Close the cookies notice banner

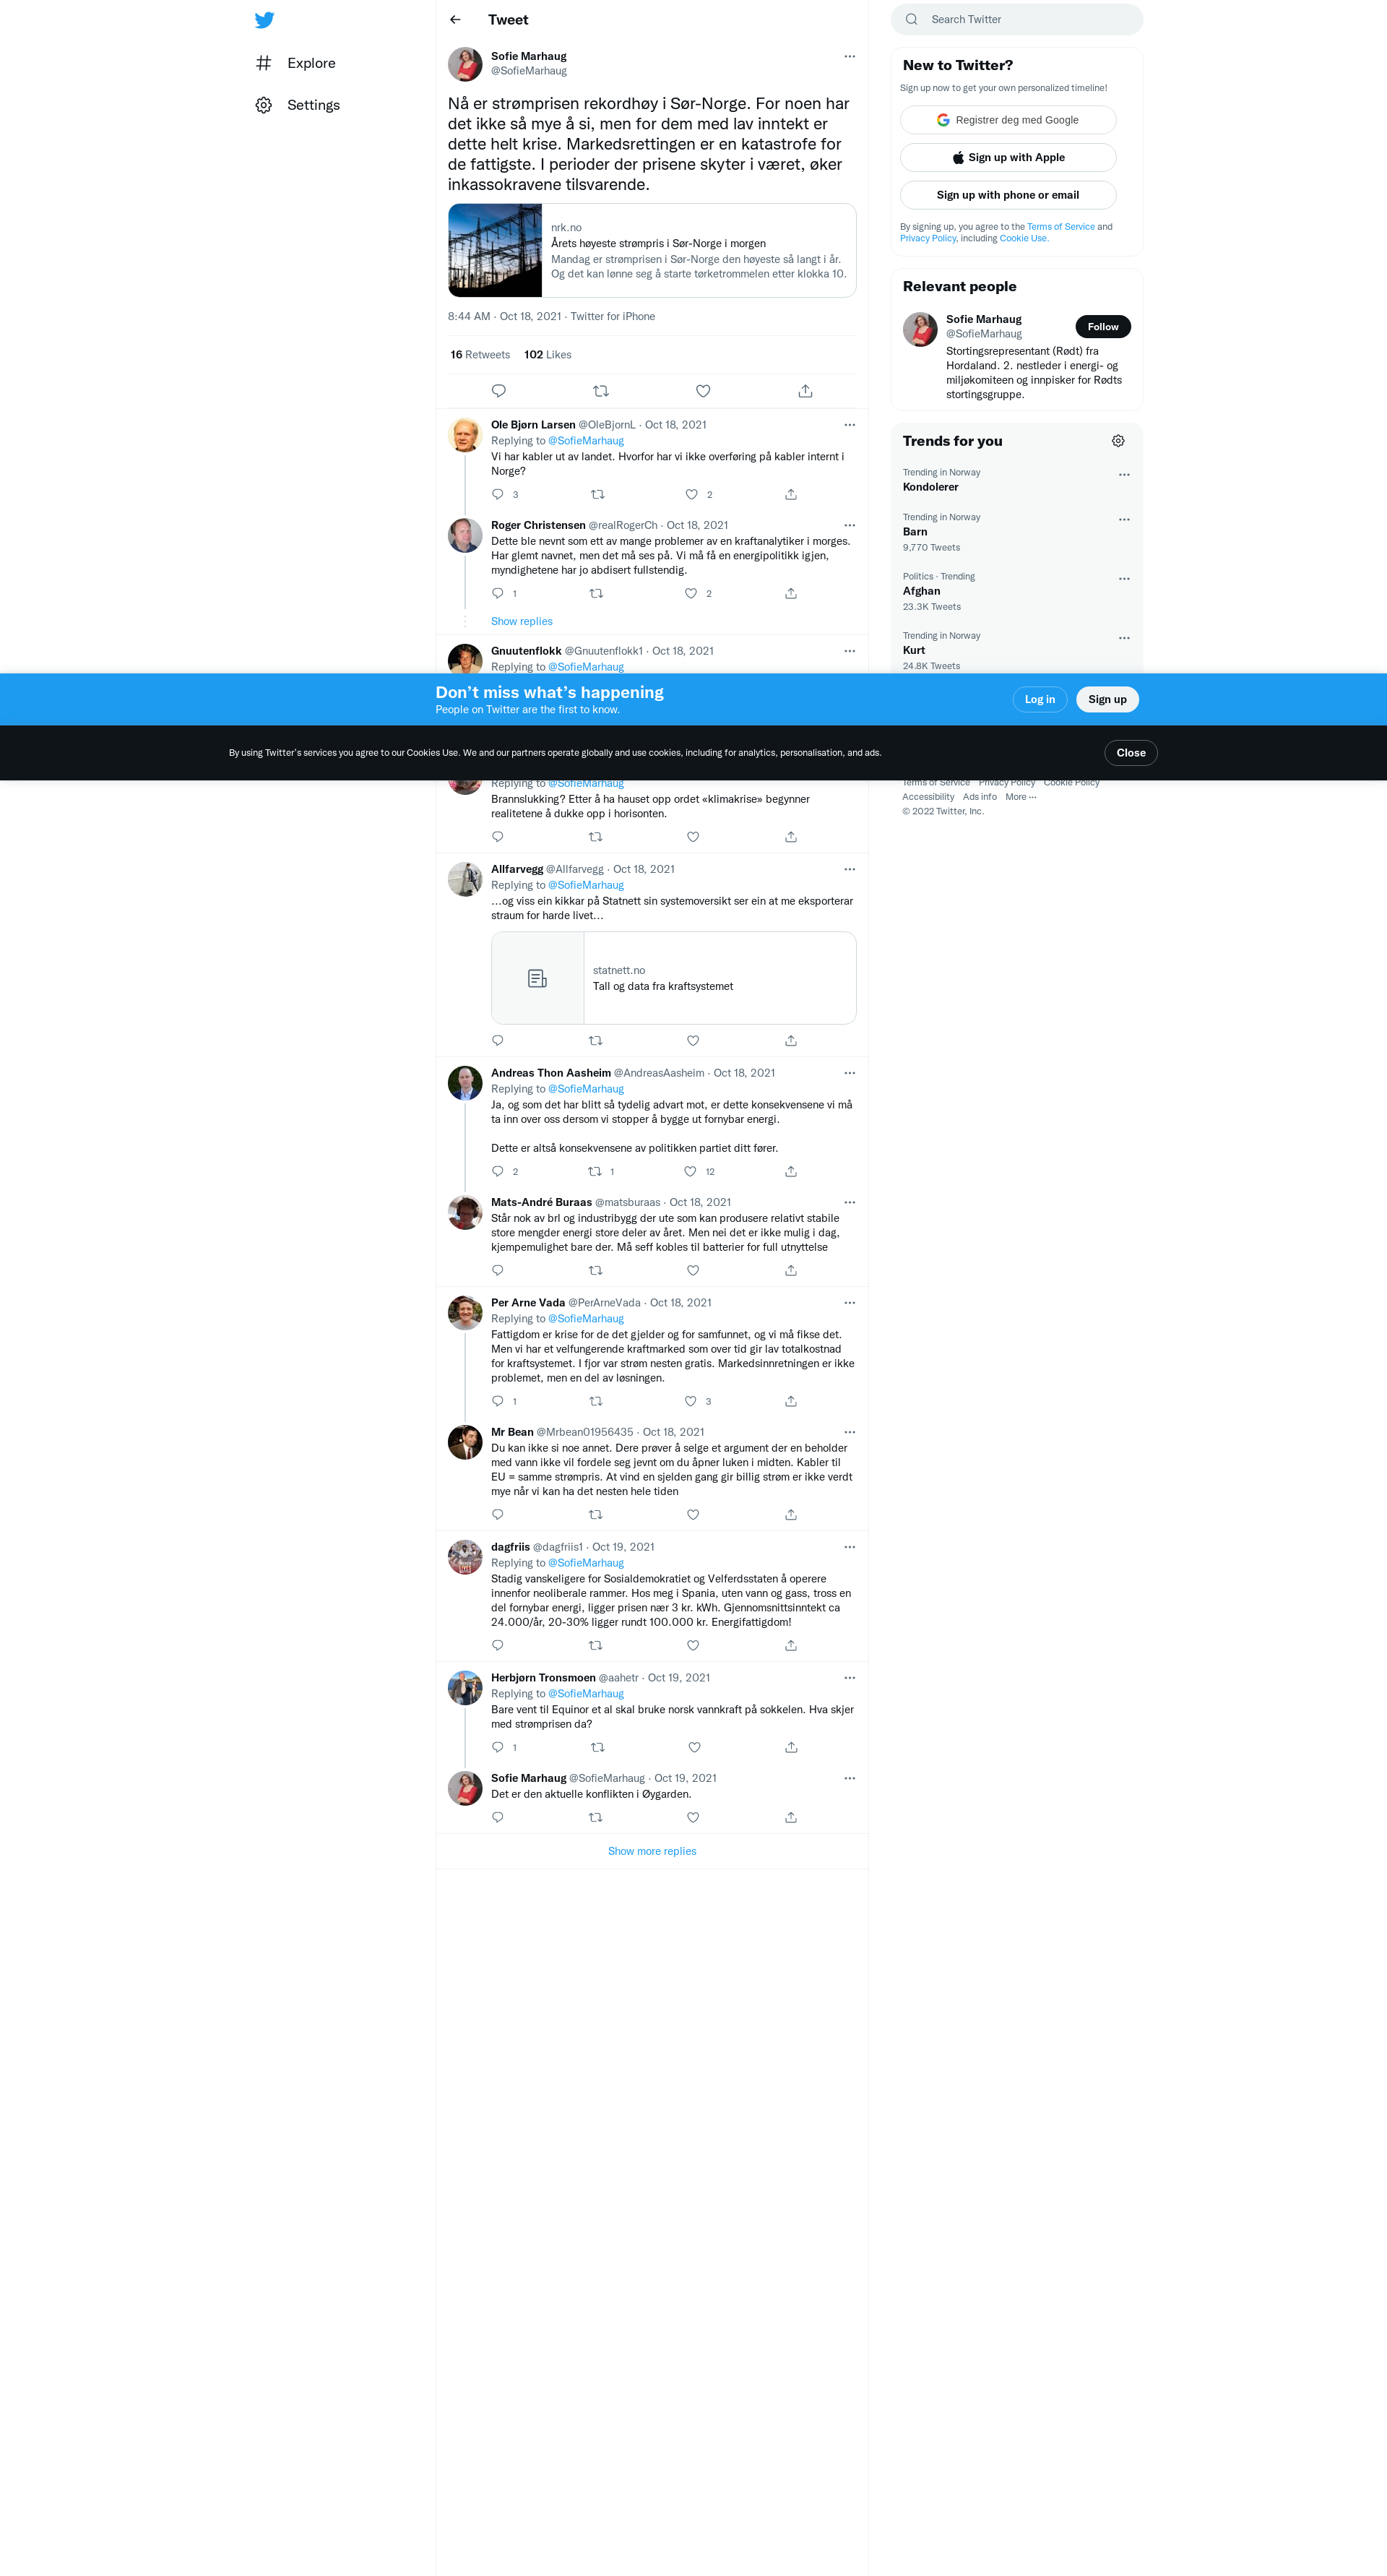tap(1130, 753)
